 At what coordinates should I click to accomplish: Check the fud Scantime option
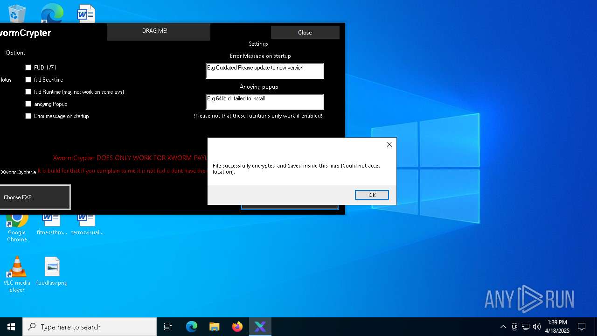(x=28, y=80)
